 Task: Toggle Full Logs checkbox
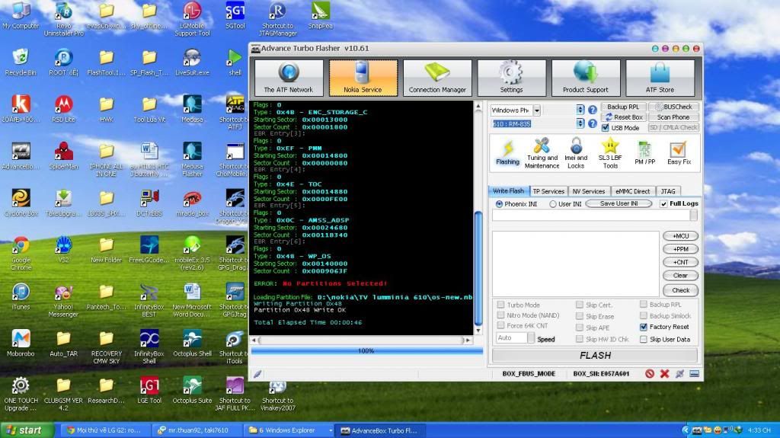coord(663,203)
